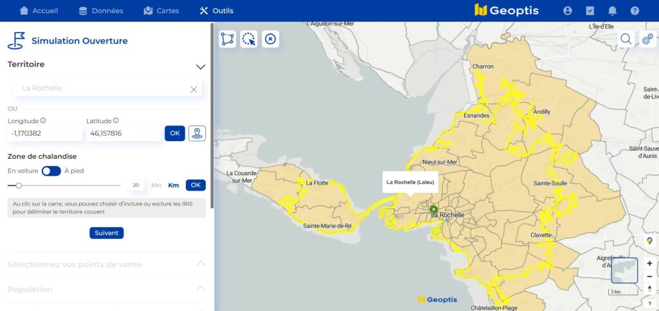Clear the La Rochelle territory field
Viewport: 659px width, 311px height.
[x=194, y=89]
